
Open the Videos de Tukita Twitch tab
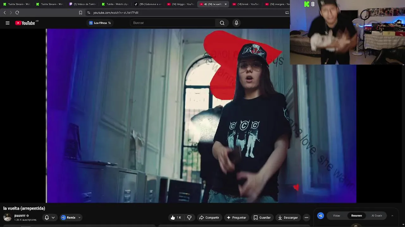click(x=83, y=4)
